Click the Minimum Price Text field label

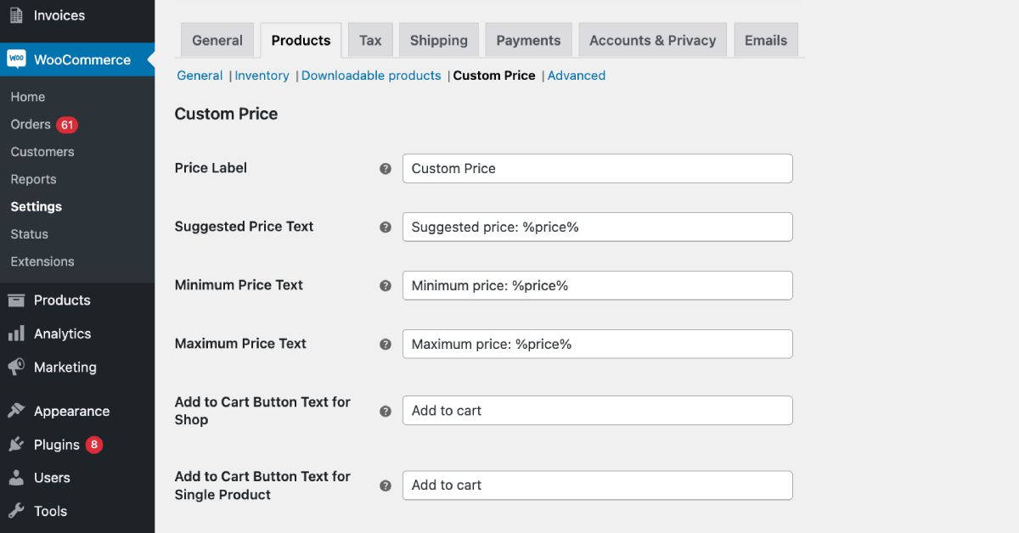[239, 285]
